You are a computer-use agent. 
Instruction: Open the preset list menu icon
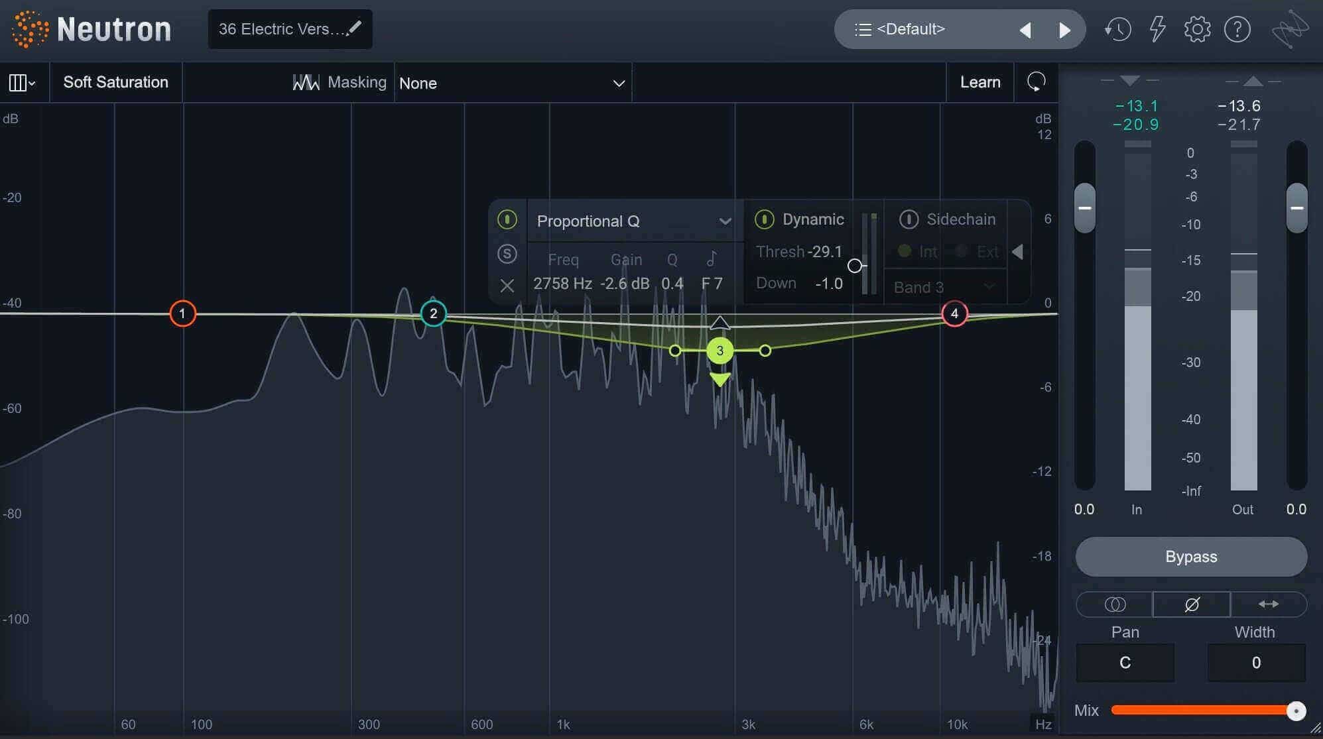click(x=863, y=29)
